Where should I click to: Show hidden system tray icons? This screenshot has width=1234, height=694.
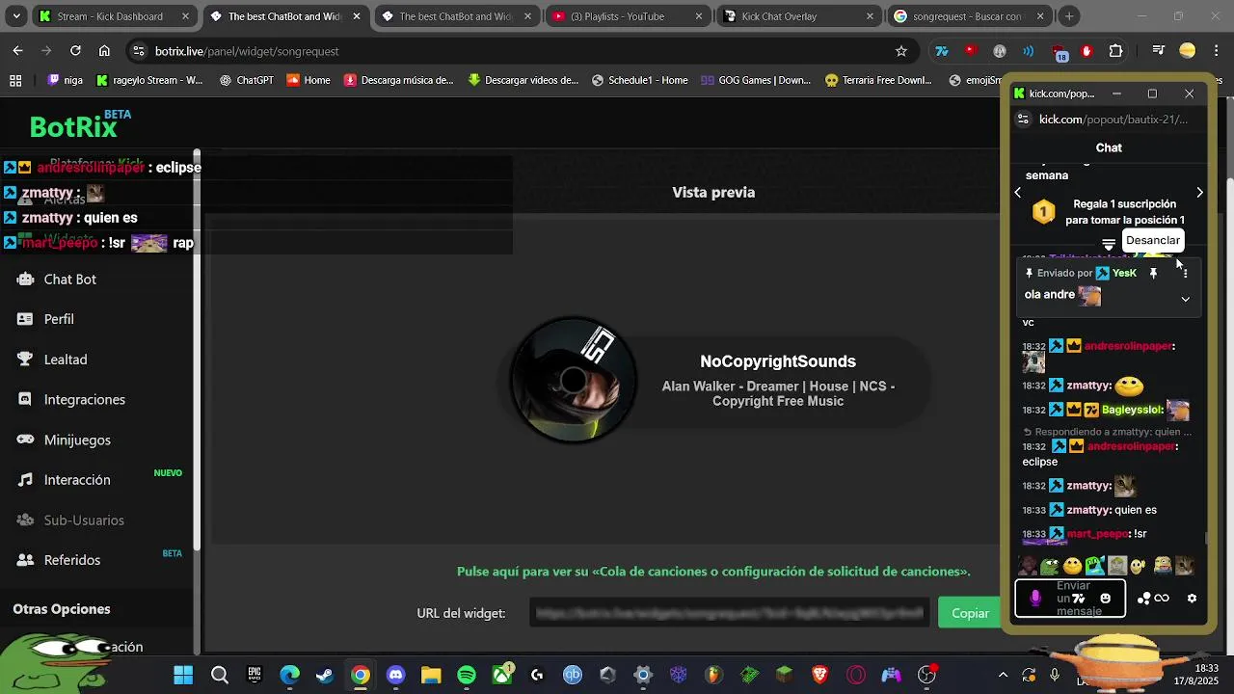coord(1003,675)
